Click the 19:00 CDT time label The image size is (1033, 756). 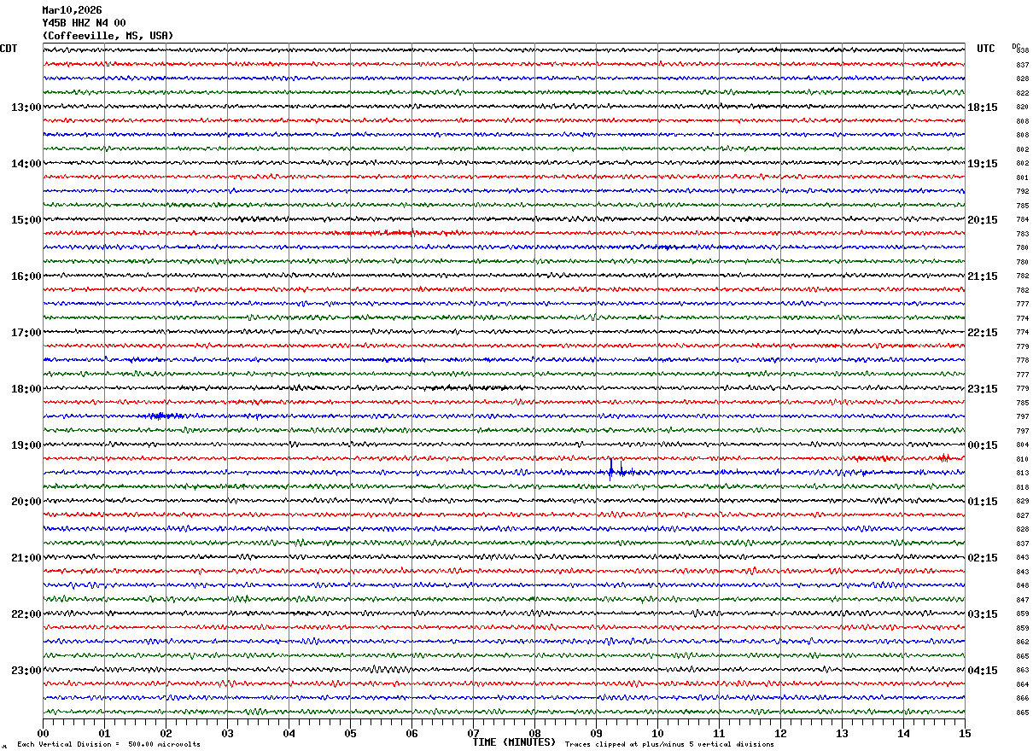26,445
